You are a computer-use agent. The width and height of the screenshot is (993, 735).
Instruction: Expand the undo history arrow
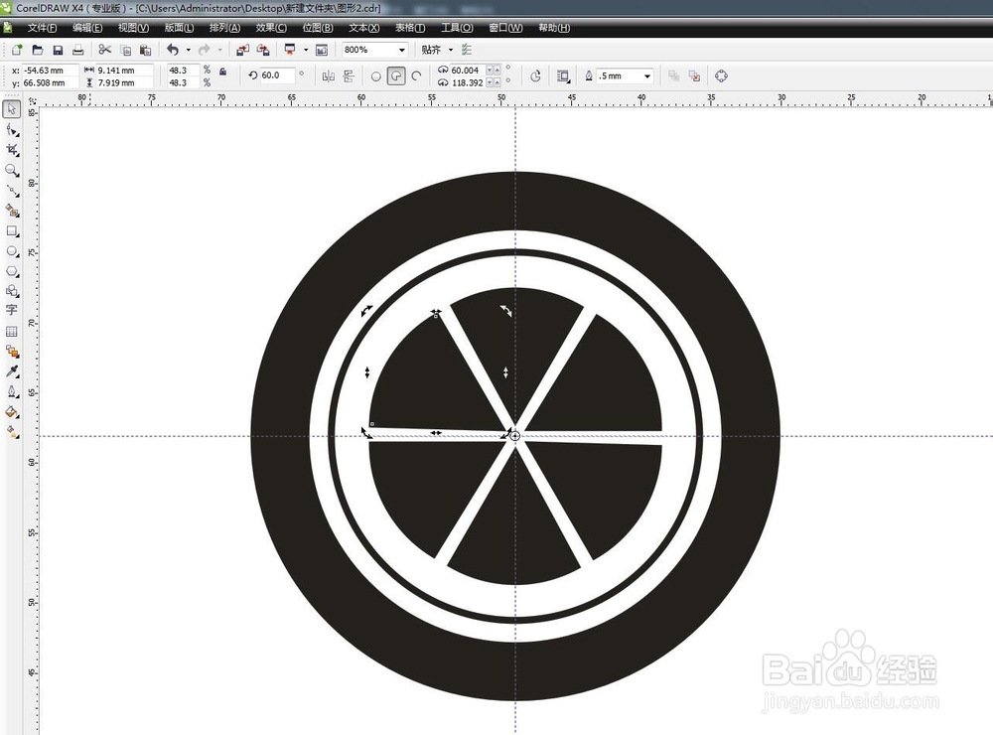click(188, 50)
